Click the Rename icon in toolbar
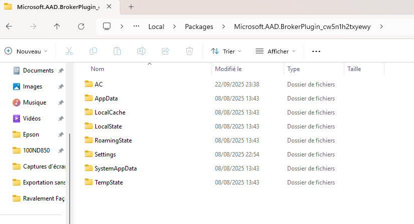Viewport: 414px width, 224px height. click(141, 51)
